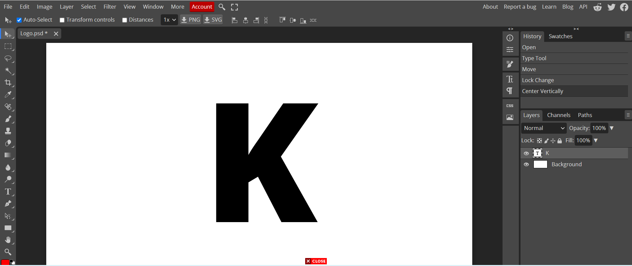Image resolution: width=632 pixels, height=266 pixels.
Task: Open the File menu
Action: [8, 7]
